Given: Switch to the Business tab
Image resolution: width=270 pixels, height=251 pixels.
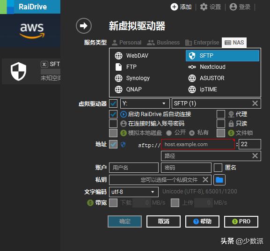Looking at the screenshot, I should tap(163, 43).
